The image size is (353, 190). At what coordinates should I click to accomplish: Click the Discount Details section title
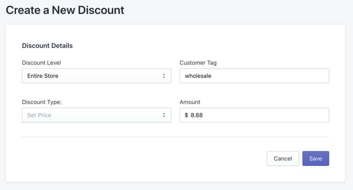click(x=47, y=46)
